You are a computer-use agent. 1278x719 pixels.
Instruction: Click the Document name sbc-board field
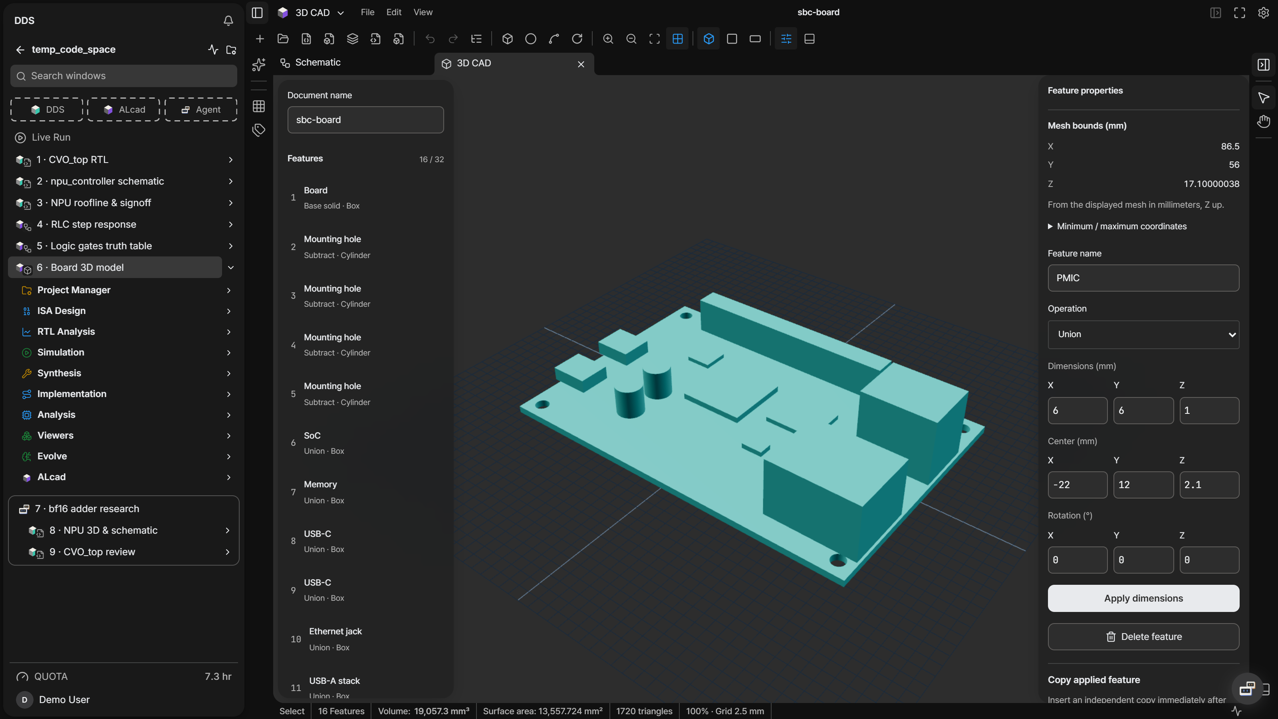(x=365, y=119)
